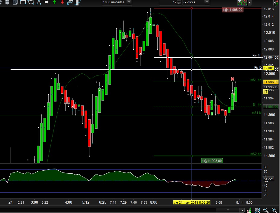Click the horizontal scrollbar thumb

pos(227,210)
